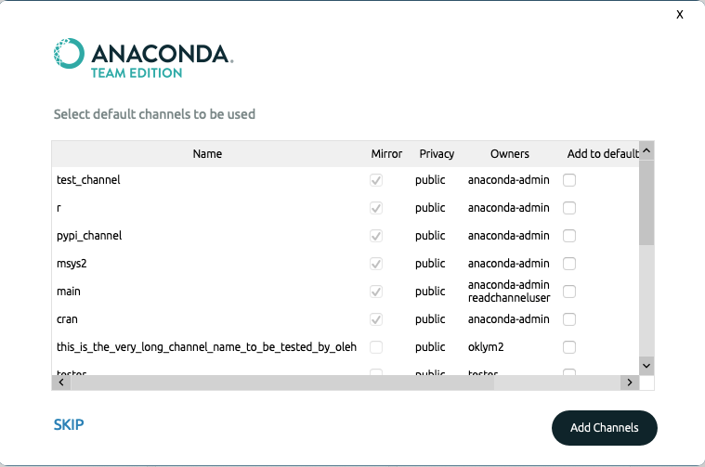The width and height of the screenshot is (705, 467).
Task: Click the Privacy column header
Action: tap(437, 154)
